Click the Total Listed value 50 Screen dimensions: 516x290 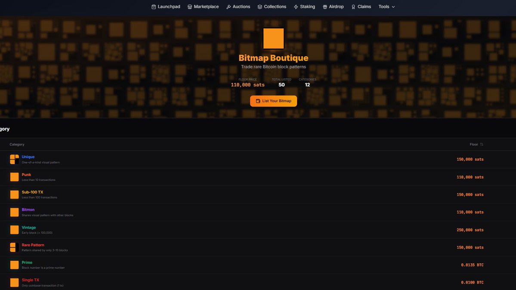(281, 85)
